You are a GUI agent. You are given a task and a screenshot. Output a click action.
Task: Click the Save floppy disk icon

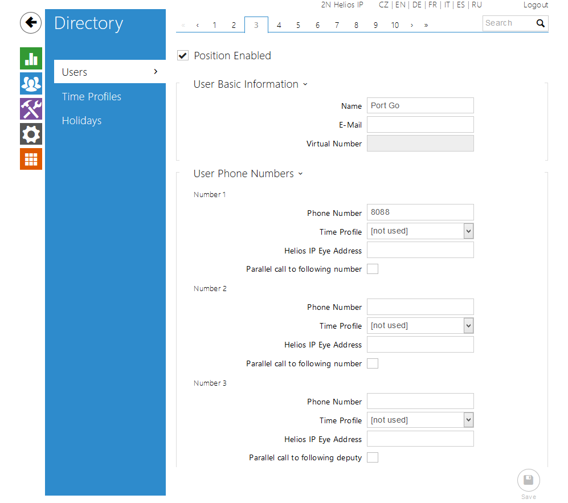(x=528, y=480)
